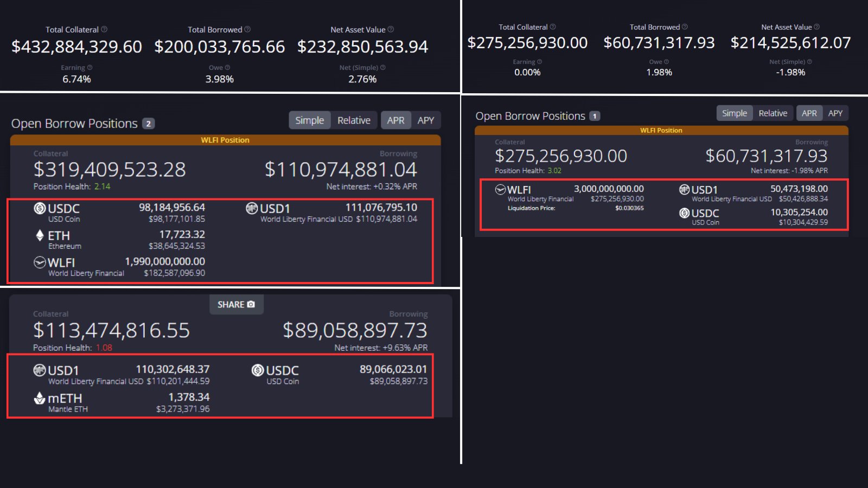Click the left positions count badge 2
The image size is (868, 488).
148,124
